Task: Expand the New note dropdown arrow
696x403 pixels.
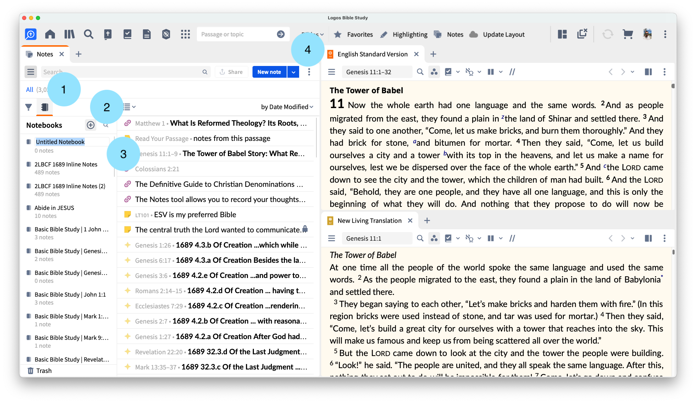Action: tap(293, 72)
